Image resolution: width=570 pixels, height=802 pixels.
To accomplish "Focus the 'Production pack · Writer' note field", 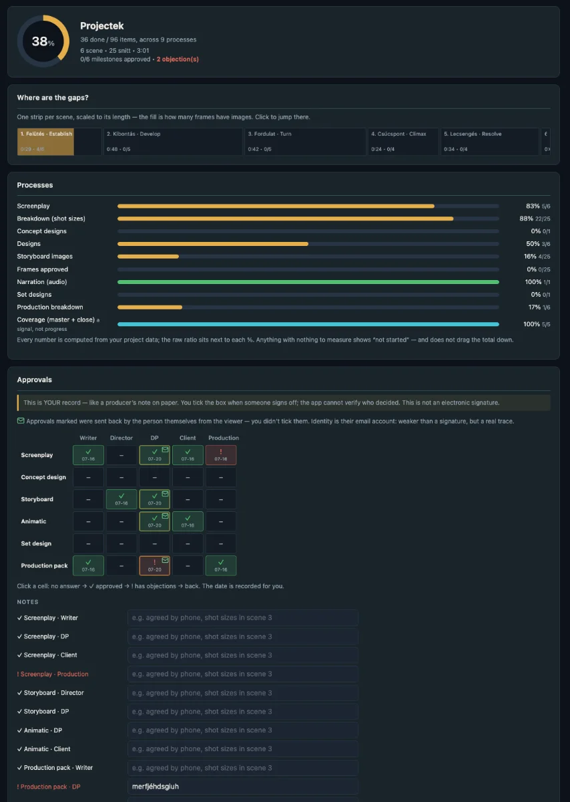I will [x=243, y=768].
